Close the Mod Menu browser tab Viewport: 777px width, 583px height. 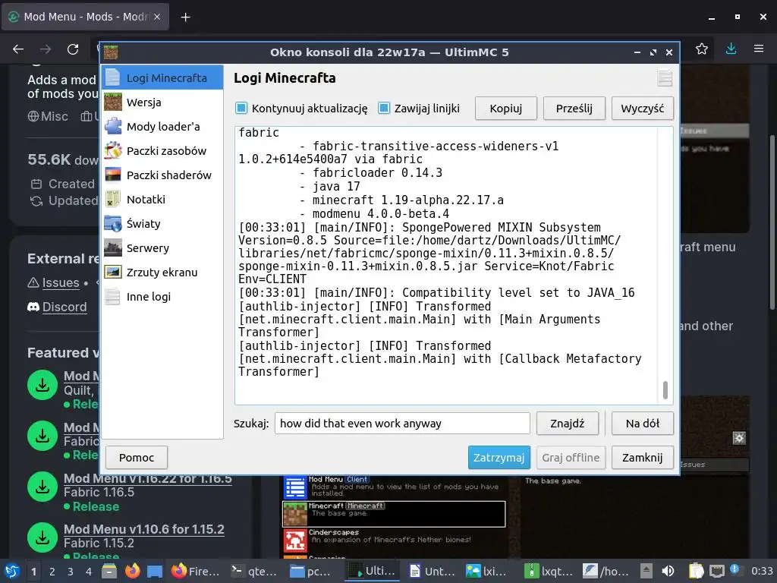(157, 17)
